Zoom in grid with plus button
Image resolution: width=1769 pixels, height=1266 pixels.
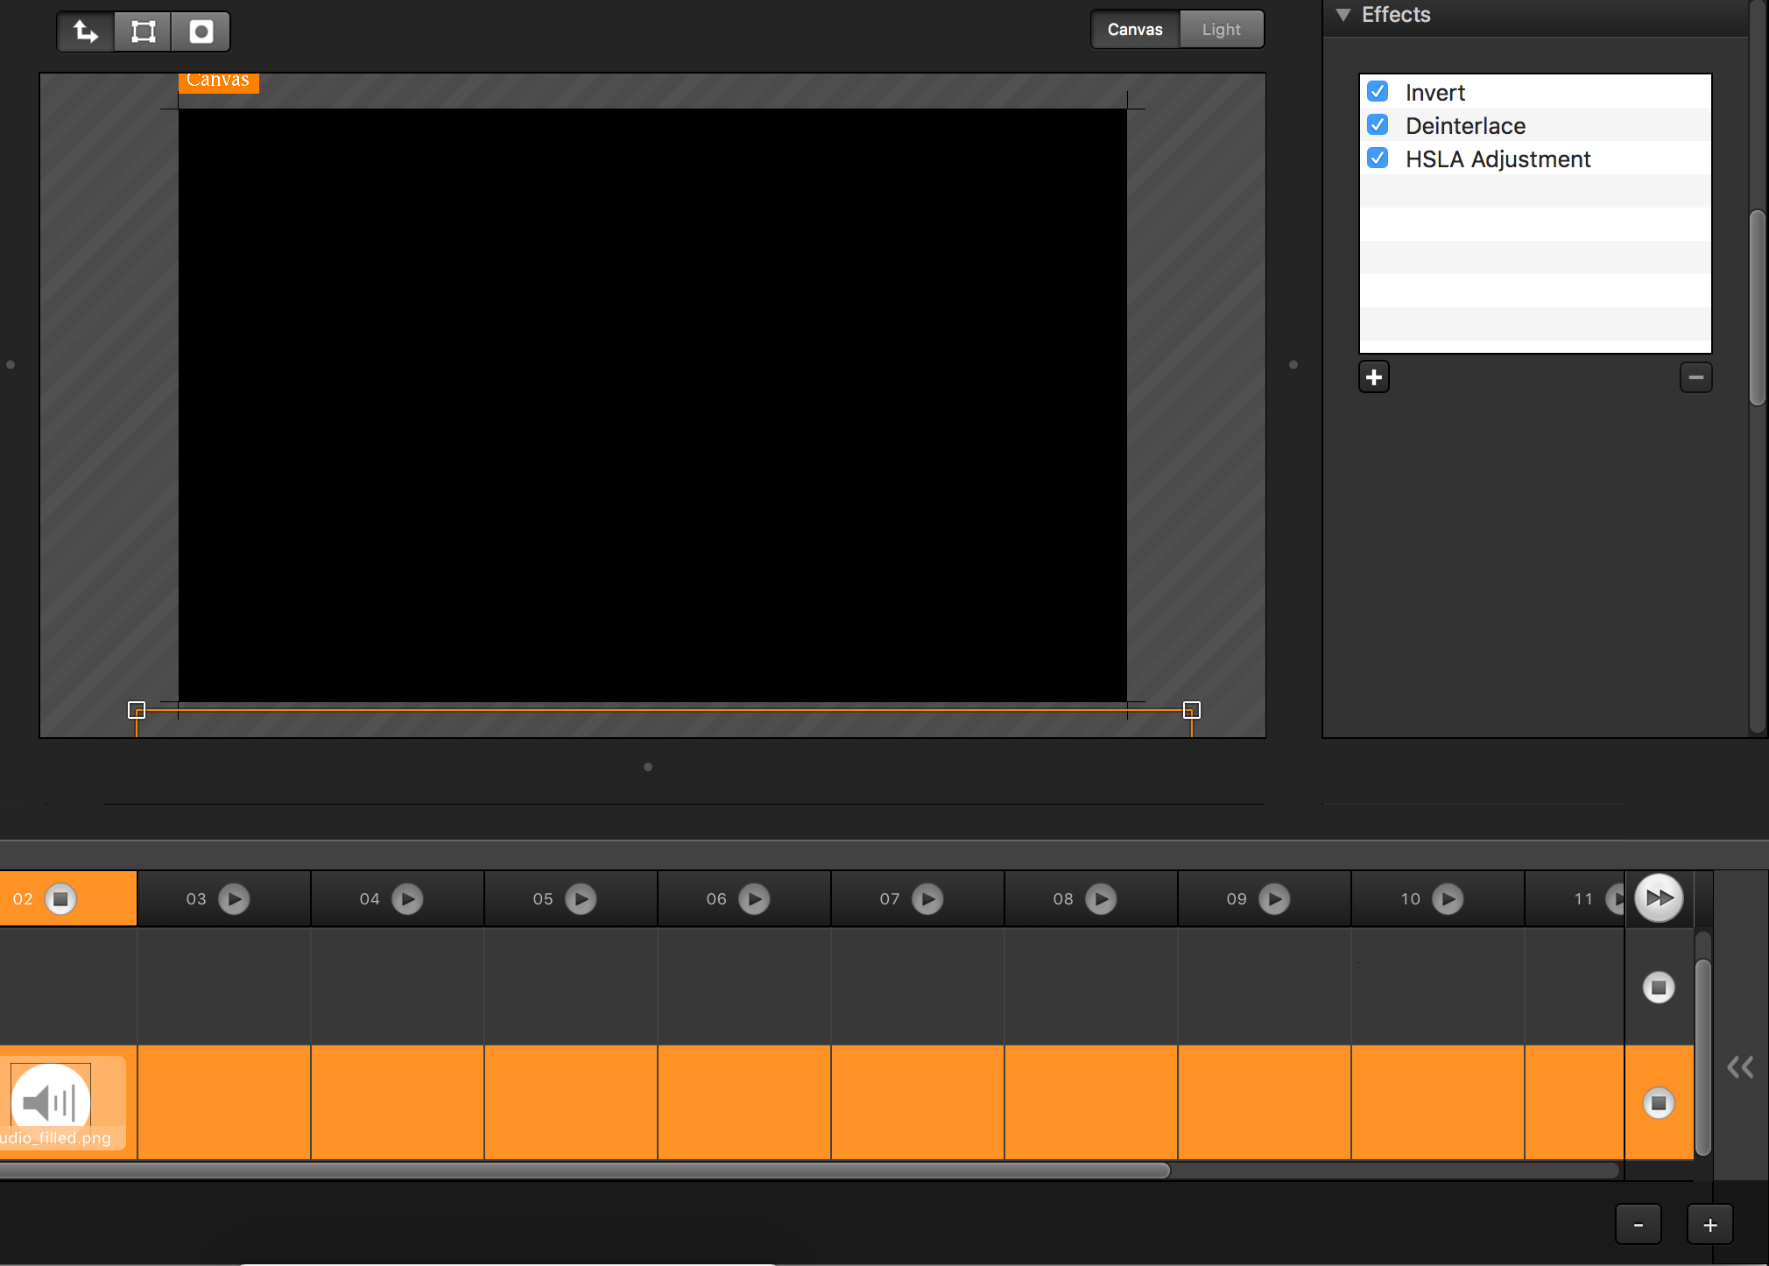tap(1710, 1225)
